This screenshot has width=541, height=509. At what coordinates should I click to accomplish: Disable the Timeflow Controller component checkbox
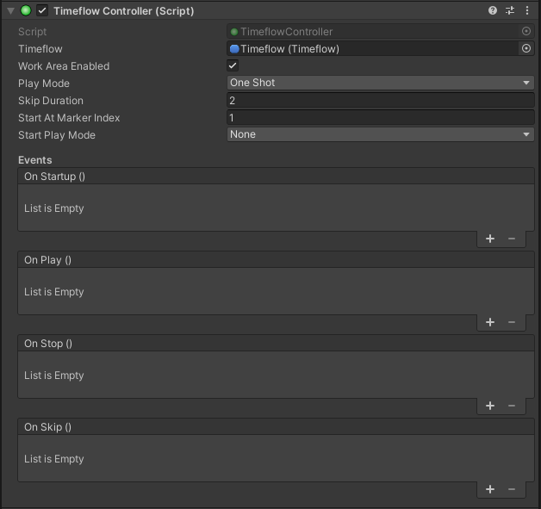pyautogui.click(x=42, y=10)
